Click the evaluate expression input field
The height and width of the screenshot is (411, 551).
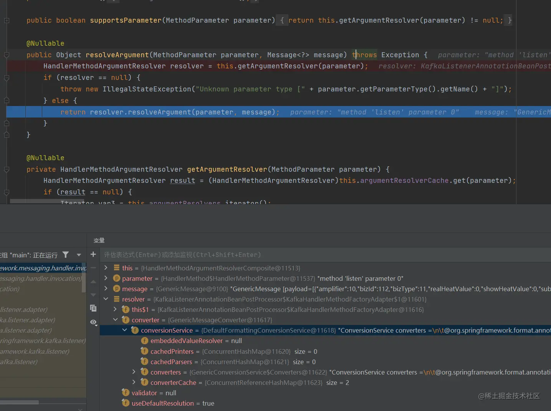[x=325, y=255]
